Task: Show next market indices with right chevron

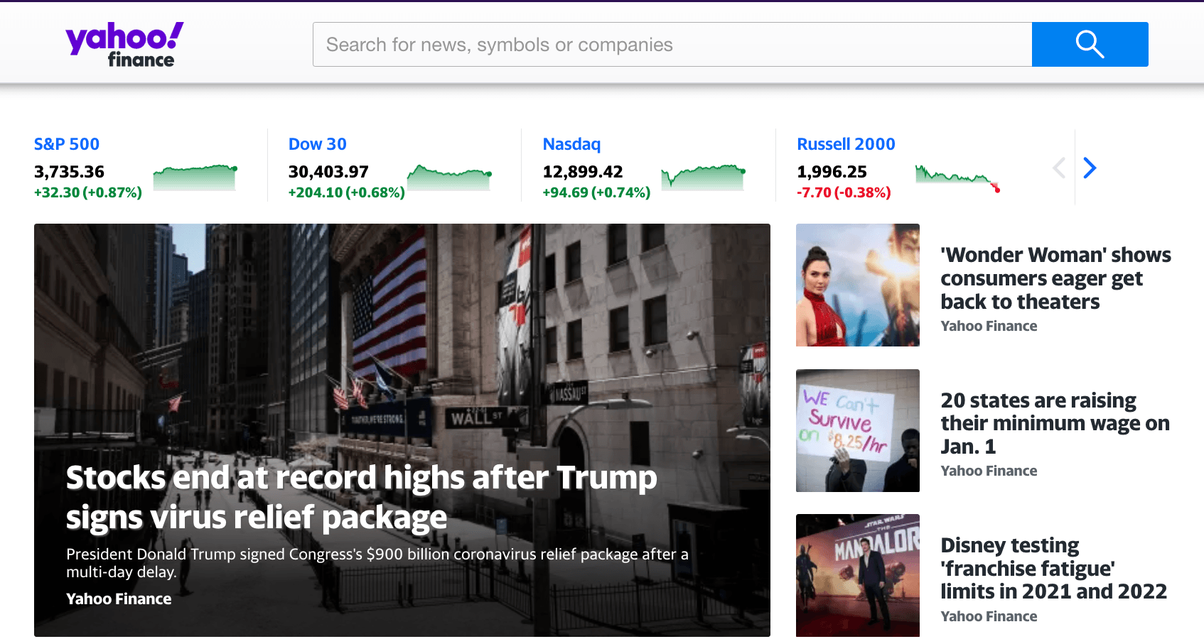Action: (x=1090, y=168)
